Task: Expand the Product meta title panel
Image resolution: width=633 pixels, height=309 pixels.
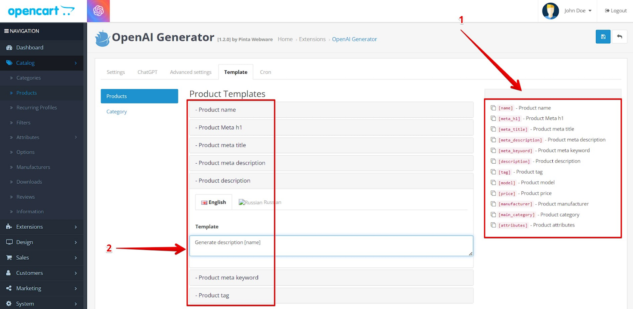Action: (x=331, y=145)
